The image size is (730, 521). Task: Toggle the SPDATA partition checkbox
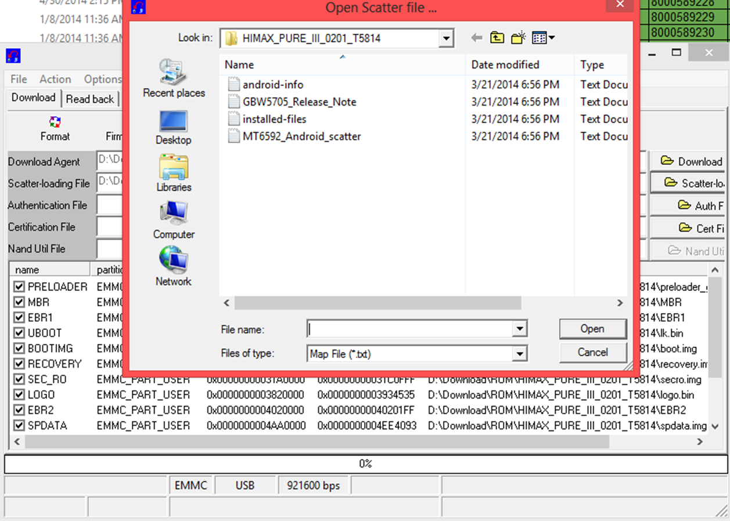(x=19, y=426)
